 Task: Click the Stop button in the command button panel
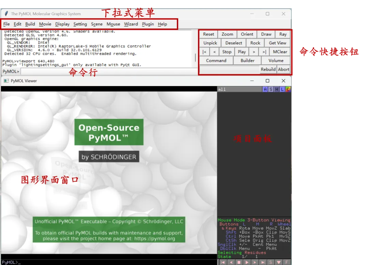(227, 52)
